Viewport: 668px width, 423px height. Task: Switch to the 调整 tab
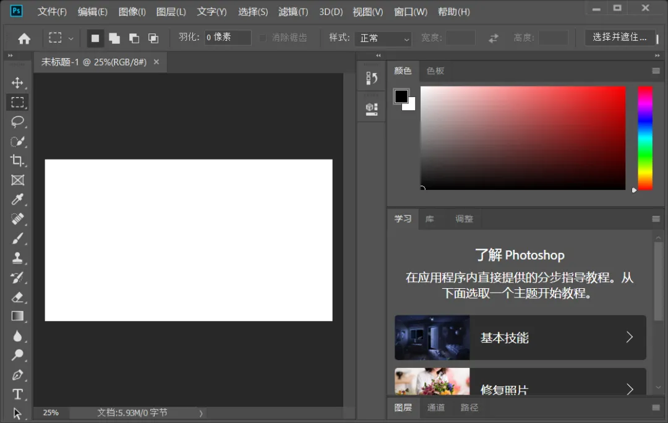464,219
